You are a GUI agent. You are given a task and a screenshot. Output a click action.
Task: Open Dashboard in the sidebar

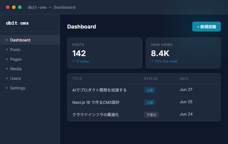(30, 40)
